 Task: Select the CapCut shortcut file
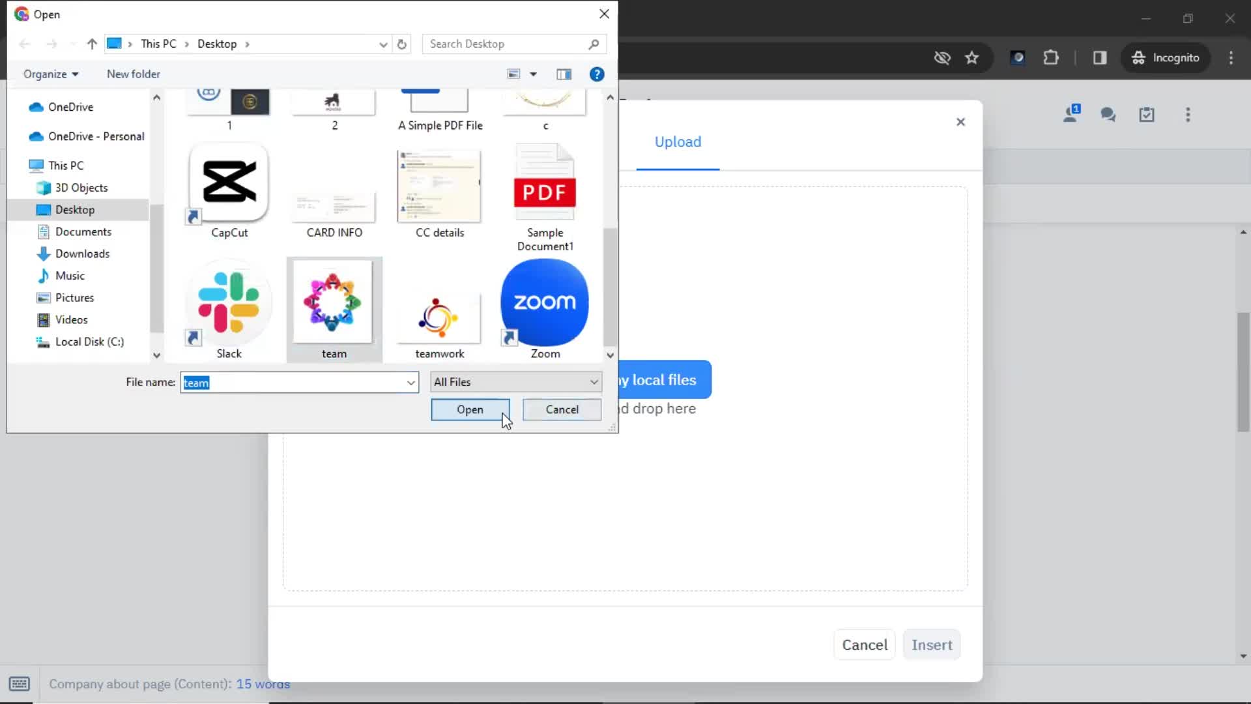point(229,191)
